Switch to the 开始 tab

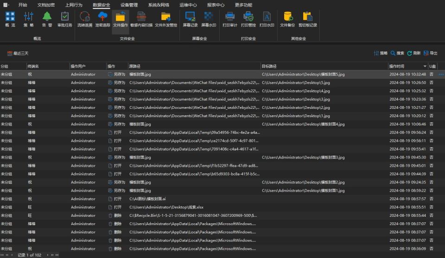[x=23, y=5]
